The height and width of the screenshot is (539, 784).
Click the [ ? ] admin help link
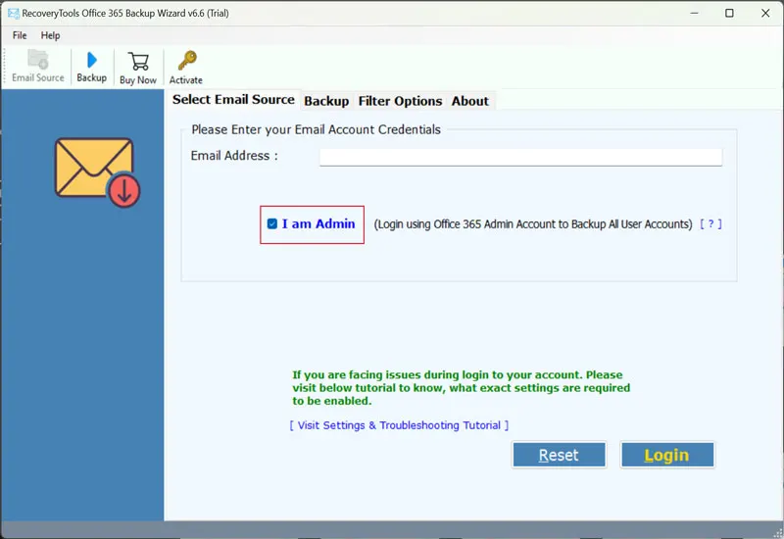[710, 224]
